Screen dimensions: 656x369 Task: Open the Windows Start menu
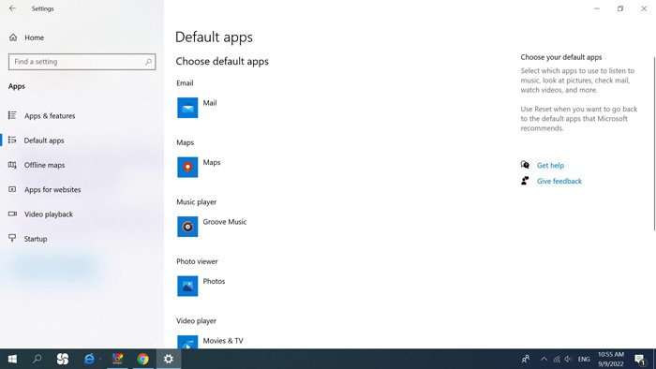[12, 359]
